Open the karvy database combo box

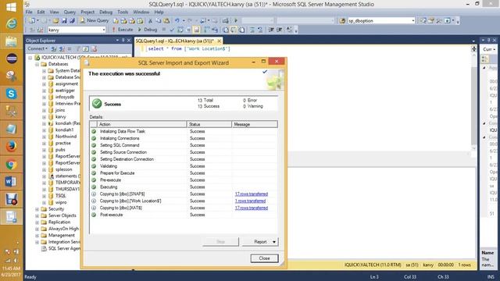click(77, 30)
